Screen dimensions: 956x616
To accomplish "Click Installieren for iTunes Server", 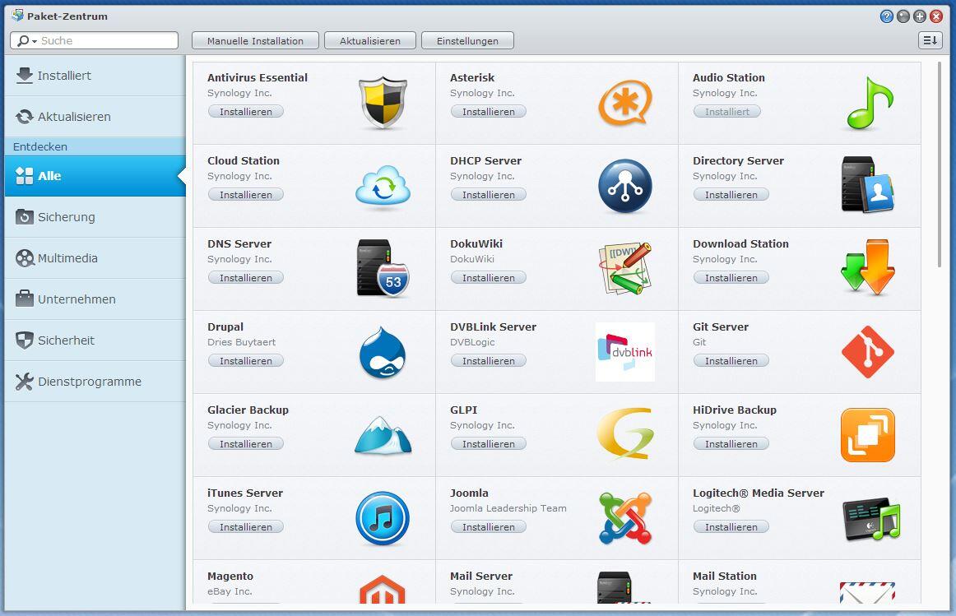I will point(246,526).
